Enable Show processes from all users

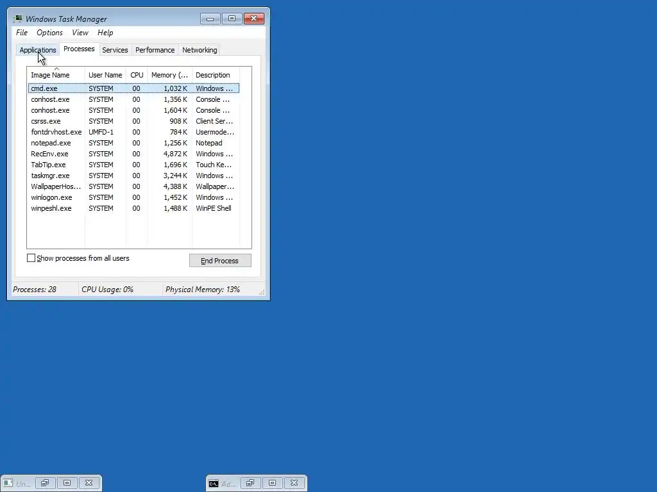click(31, 258)
